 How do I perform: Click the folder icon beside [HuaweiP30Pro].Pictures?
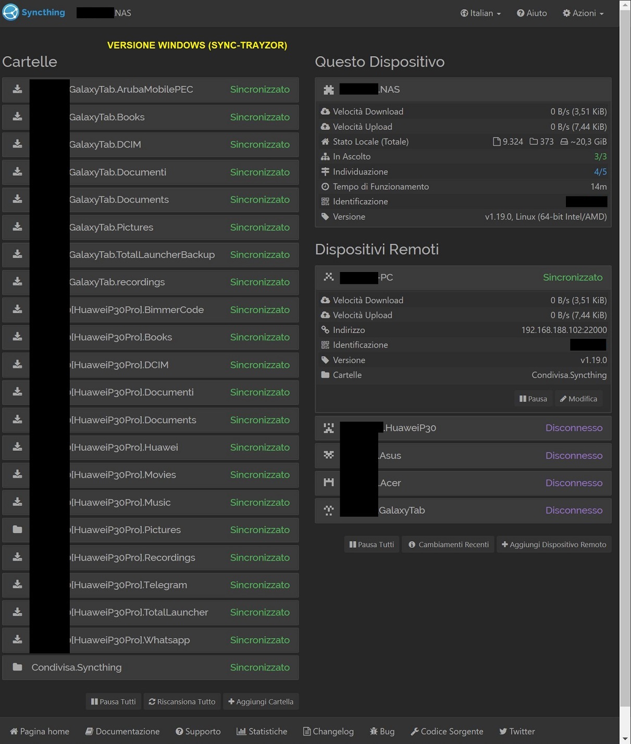point(17,529)
